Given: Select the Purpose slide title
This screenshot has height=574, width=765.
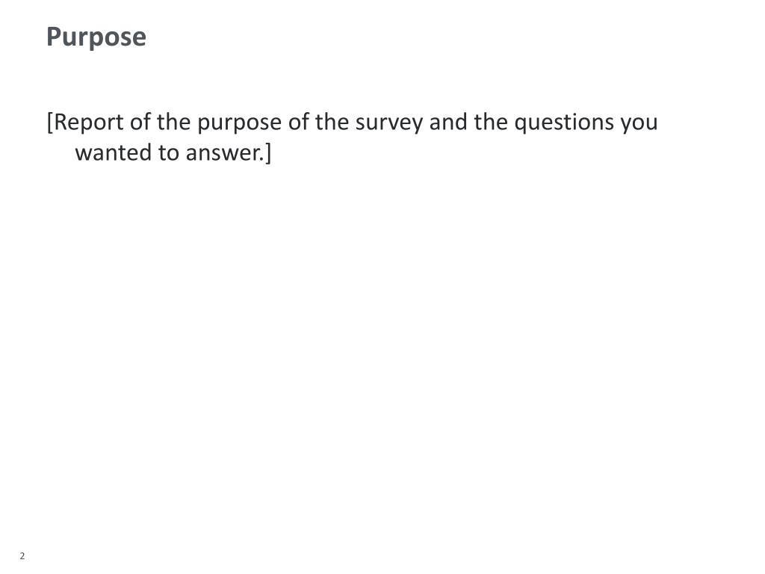Looking at the screenshot, I should click(96, 37).
